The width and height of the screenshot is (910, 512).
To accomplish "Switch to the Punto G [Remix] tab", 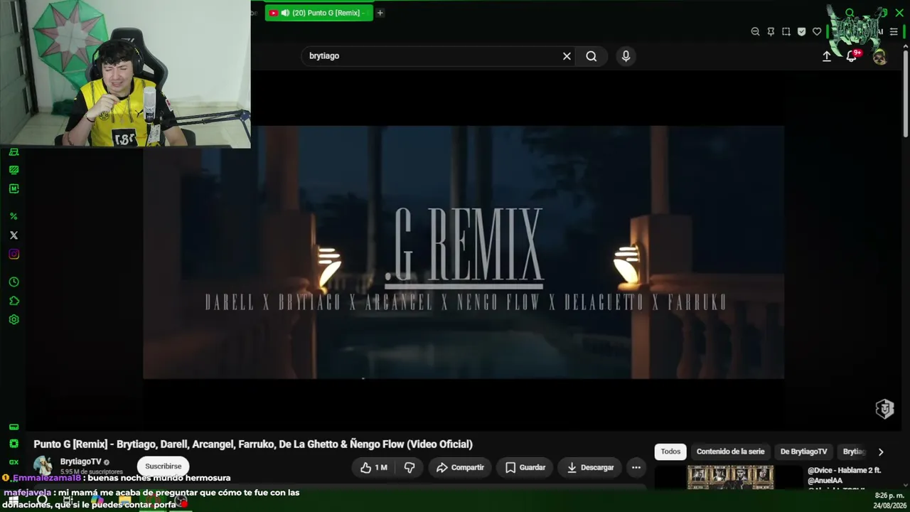I will [x=318, y=13].
